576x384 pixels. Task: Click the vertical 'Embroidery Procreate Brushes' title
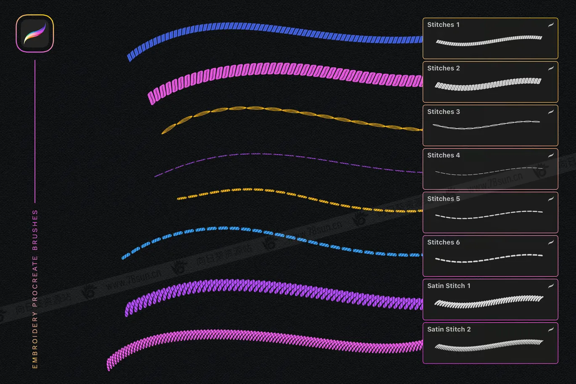[x=35, y=289]
